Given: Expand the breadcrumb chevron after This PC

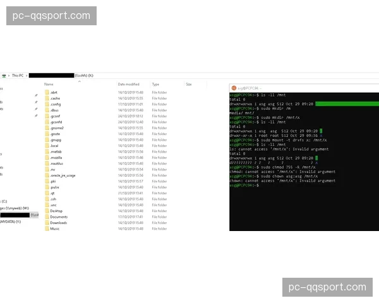Looking at the screenshot, I should [27, 76].
